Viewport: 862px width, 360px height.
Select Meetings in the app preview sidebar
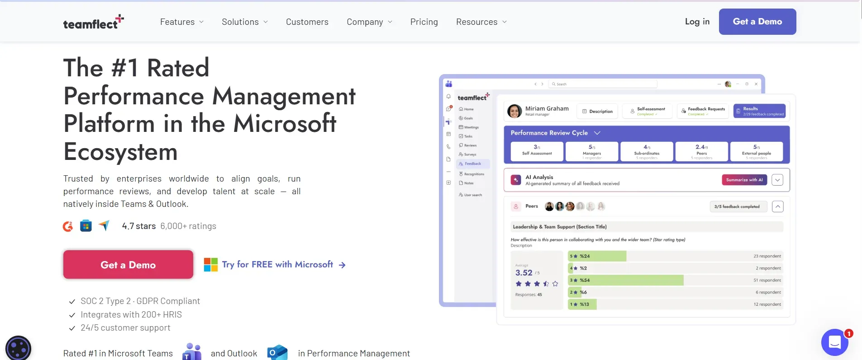[x=468, y=127]
